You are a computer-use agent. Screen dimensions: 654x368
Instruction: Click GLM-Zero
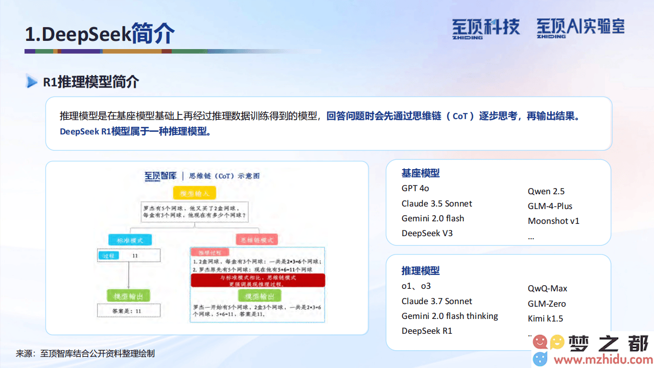pos(547,304)
